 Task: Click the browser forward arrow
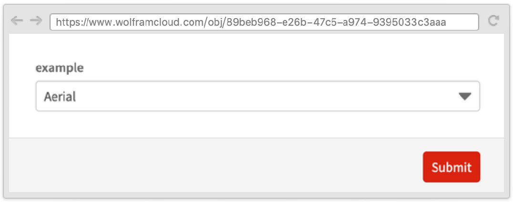[x=36, y=21]
